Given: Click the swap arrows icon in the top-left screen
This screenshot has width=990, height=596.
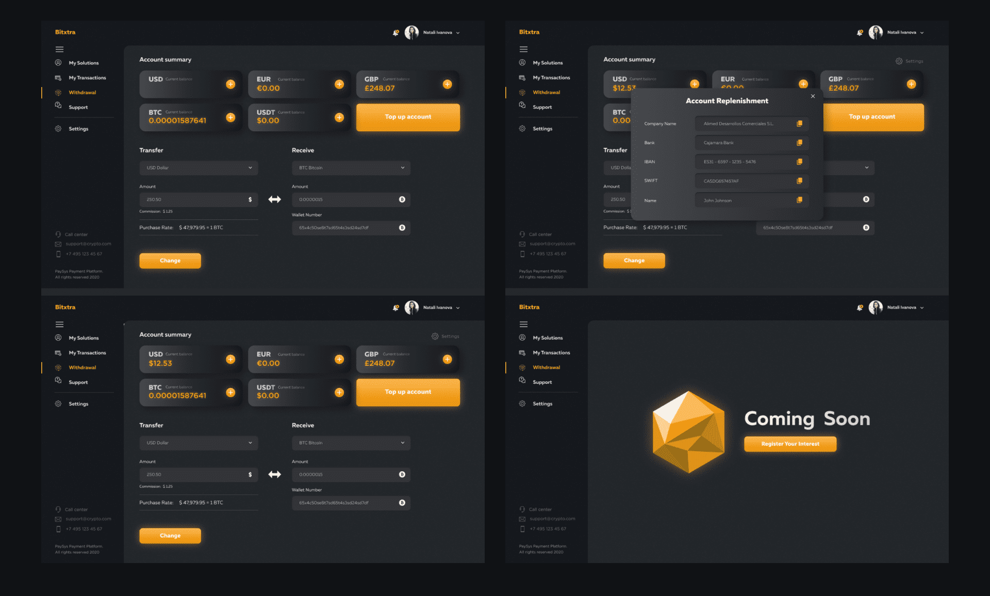Looking at the screenshot, I should (274, 199).
